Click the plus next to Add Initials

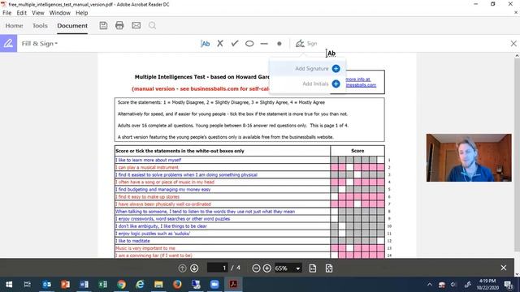336,84
